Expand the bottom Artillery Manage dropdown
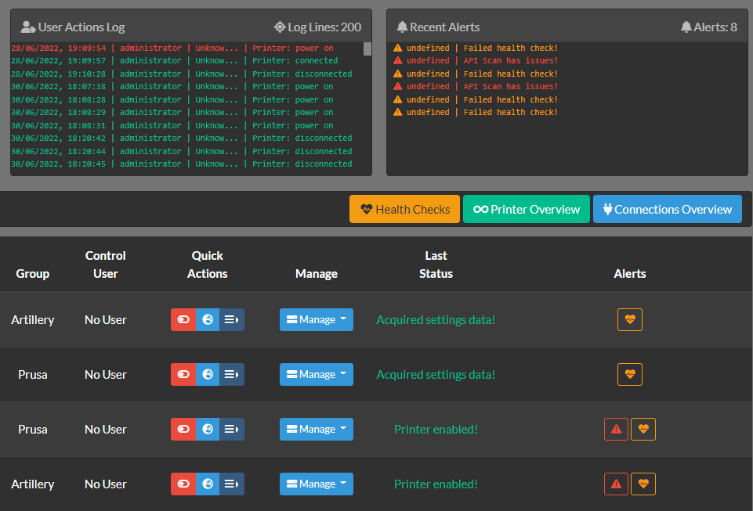 [317, 484]
